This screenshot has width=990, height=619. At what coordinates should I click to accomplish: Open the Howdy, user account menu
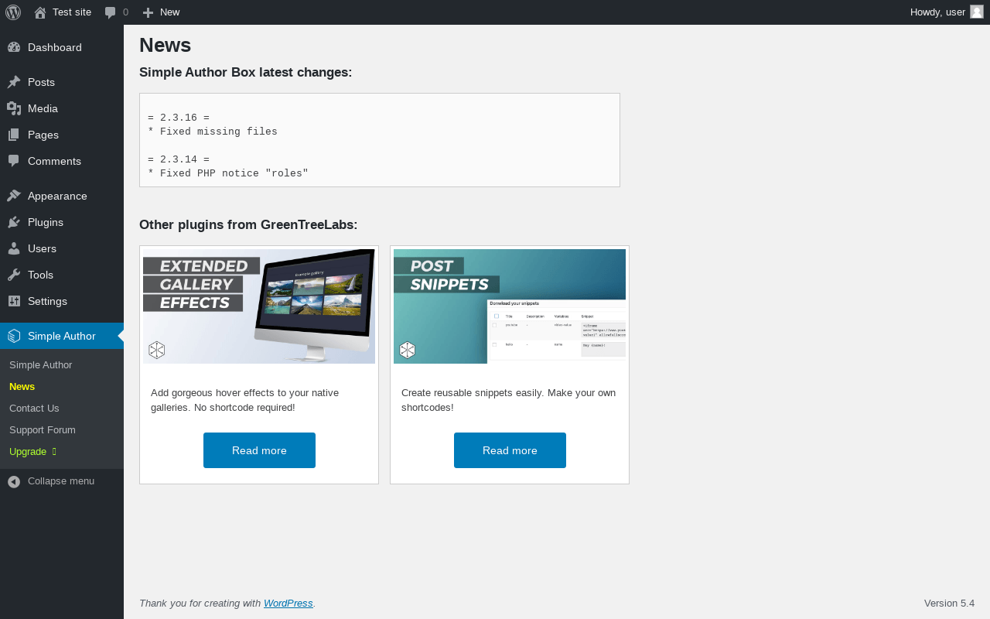[947, 12]
